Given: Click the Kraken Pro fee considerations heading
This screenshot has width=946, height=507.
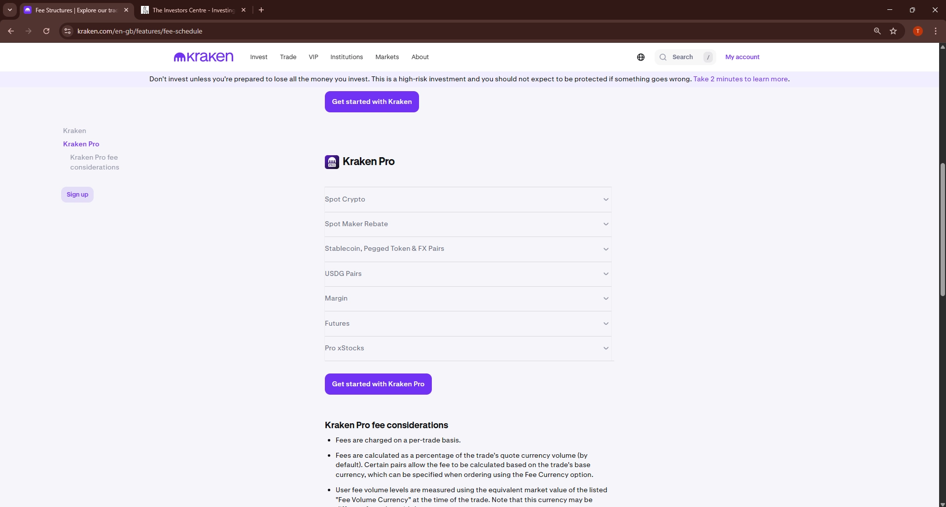Looking at the screenshot, I should coord(386,425).
